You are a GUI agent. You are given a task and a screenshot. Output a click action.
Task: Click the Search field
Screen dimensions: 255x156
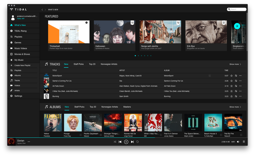(x=237, y=9)
